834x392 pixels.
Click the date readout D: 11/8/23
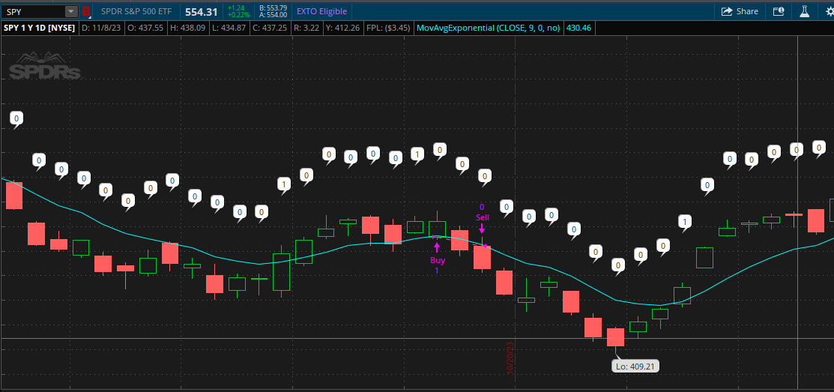(102, 28)
